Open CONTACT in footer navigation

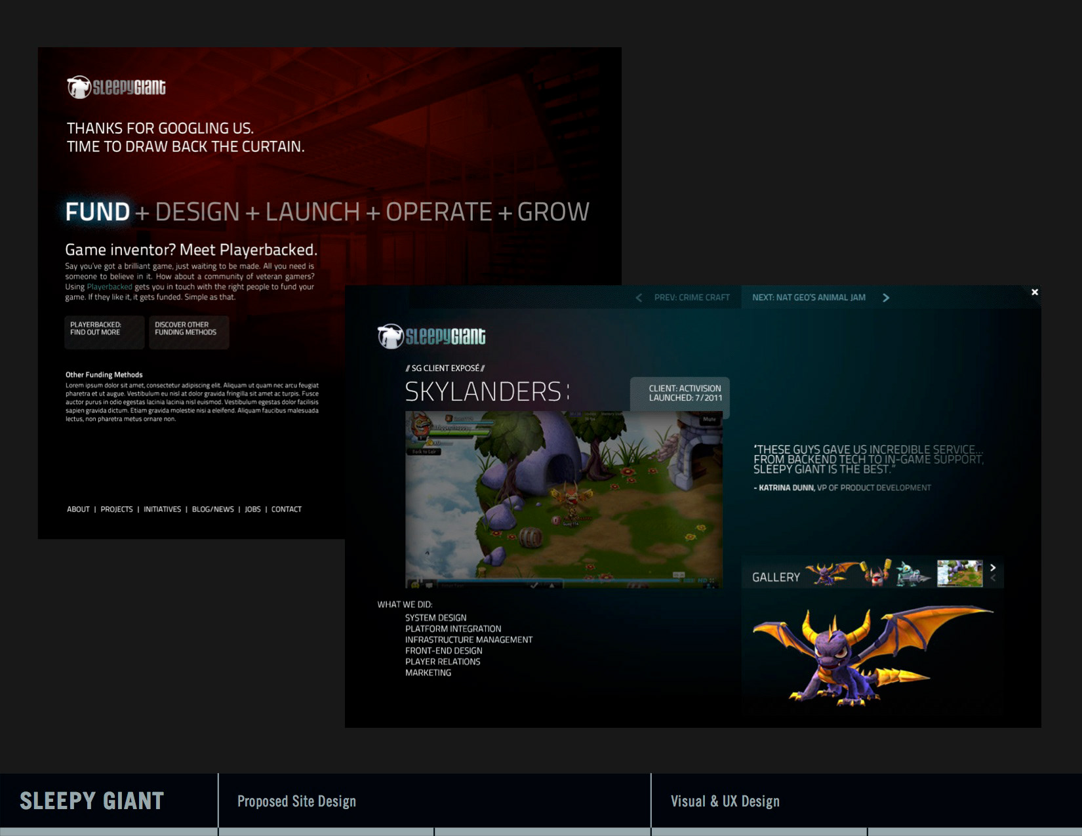pyautogui.click(x=287, y=509)
